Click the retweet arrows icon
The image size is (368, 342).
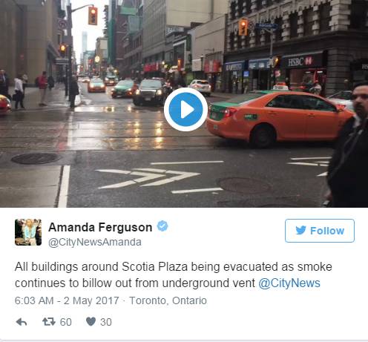[x=49, y=322]
